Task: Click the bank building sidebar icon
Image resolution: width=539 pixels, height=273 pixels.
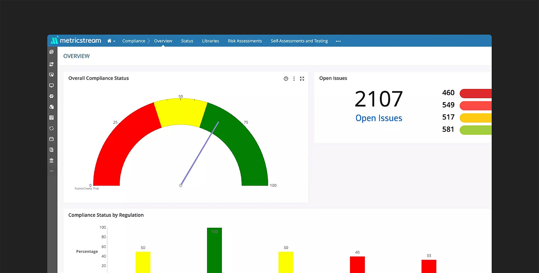Action: (x=52, y=161)
